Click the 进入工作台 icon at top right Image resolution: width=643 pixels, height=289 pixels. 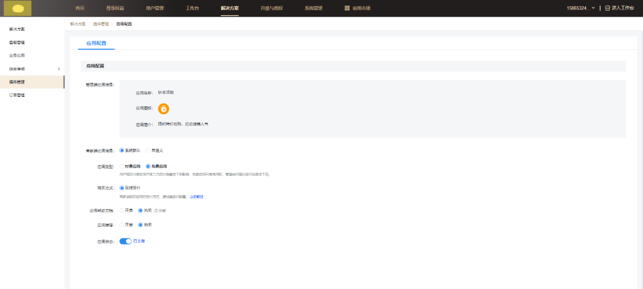[607, 8]
